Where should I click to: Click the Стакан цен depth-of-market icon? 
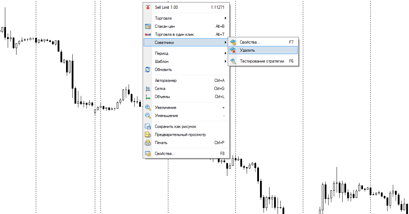coord(148,26)
